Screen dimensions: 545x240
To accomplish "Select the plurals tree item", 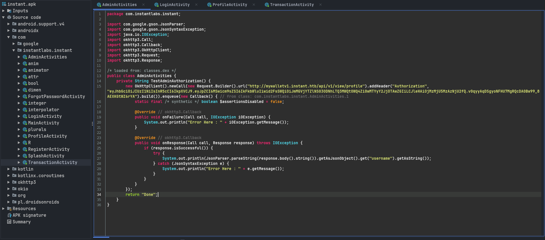I will click(x=37, y=130).
